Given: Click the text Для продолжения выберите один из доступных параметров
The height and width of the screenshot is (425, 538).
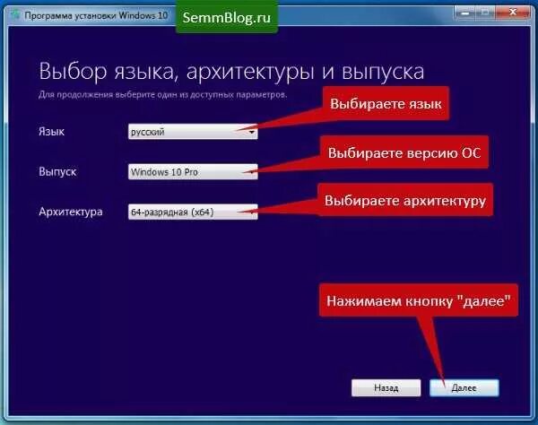Looking at the screenshot, I should [163, 95].
